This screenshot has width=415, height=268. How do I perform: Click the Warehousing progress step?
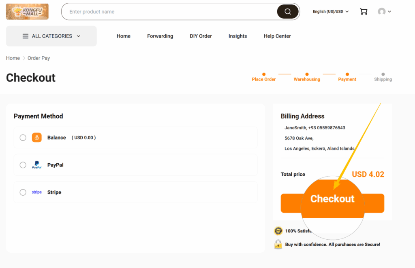[x=307, y=79]
